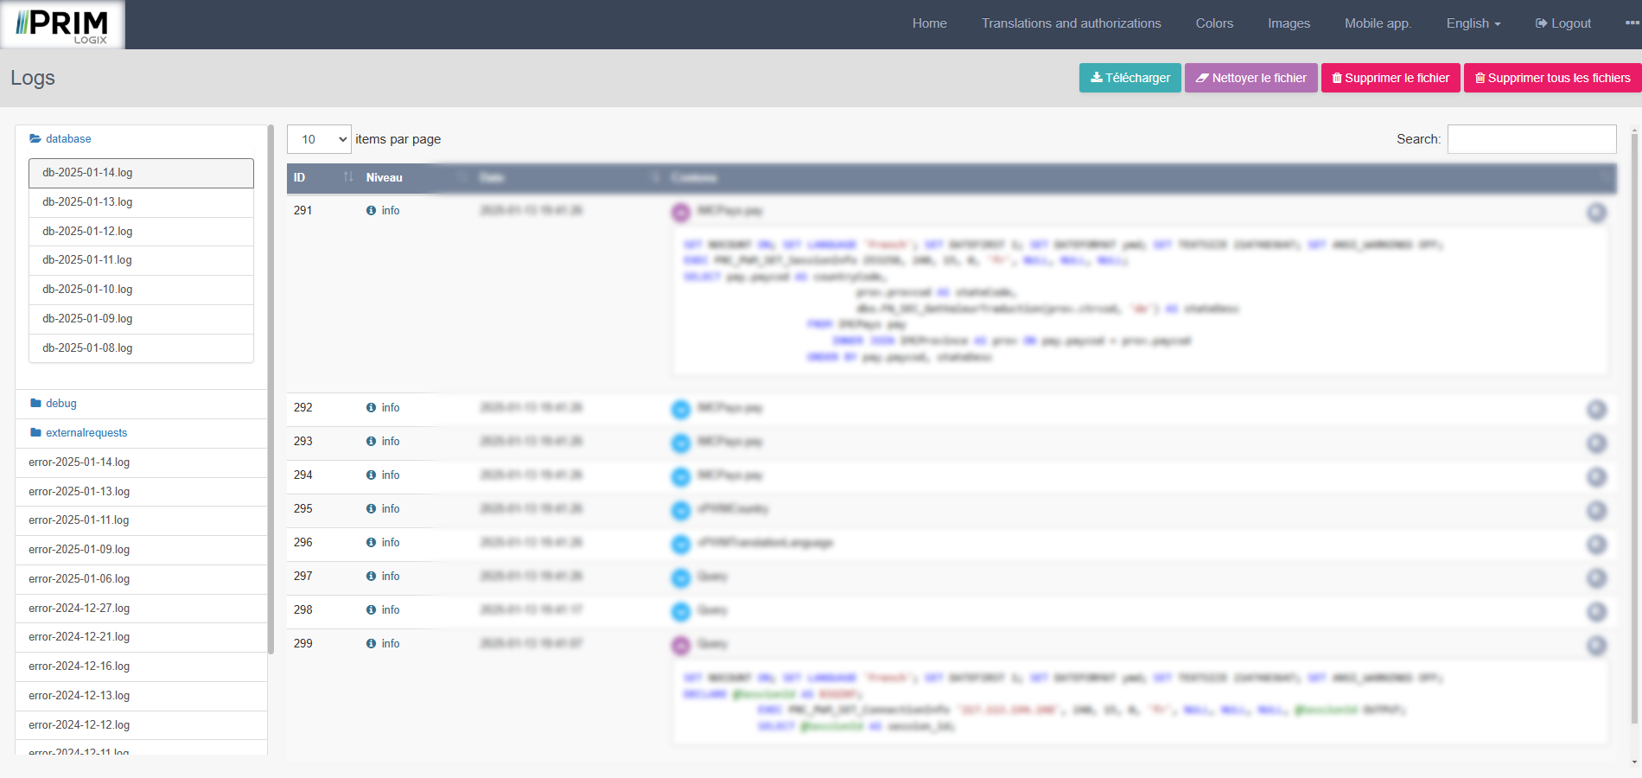Click the Nettoyer le fichier button
The height and width of the screenshot is (778, 1642).
click(1251, 78)
